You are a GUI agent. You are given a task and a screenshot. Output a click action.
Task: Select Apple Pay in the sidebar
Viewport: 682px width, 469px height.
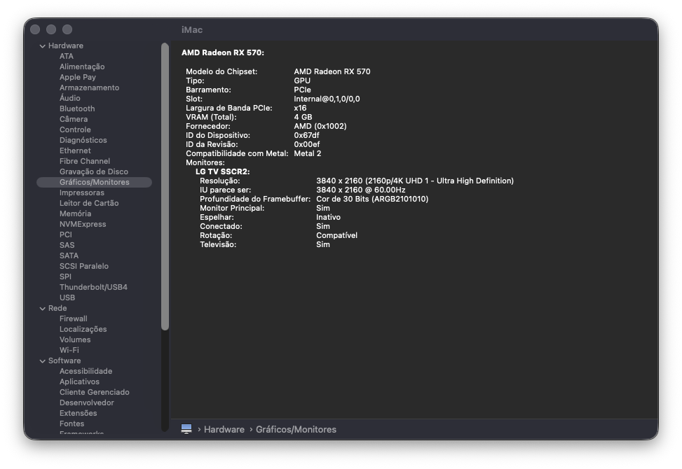(77, 77)
